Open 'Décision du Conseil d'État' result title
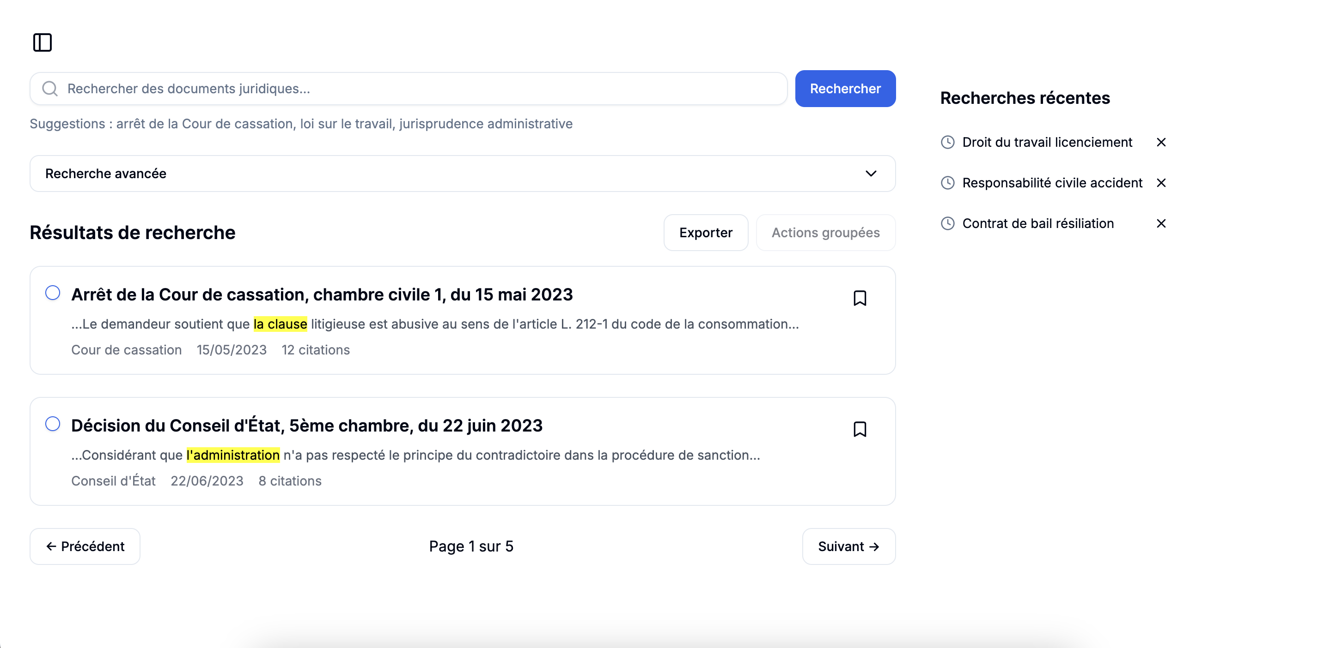The height and width of the screenshot is (648, 1330). (307, 425)
